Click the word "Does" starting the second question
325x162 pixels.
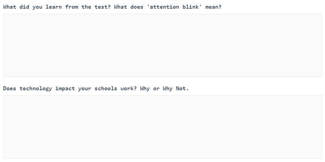pyautogui.click(x=9, y=88)
